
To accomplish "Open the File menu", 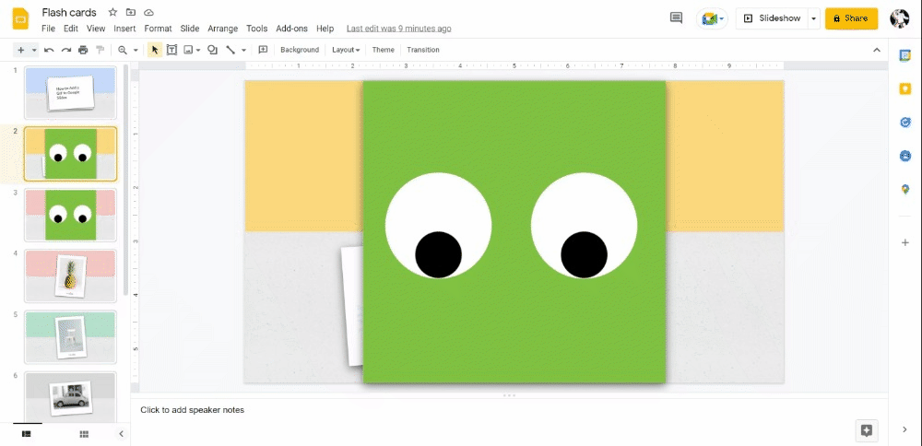I will tap(48, 29).
